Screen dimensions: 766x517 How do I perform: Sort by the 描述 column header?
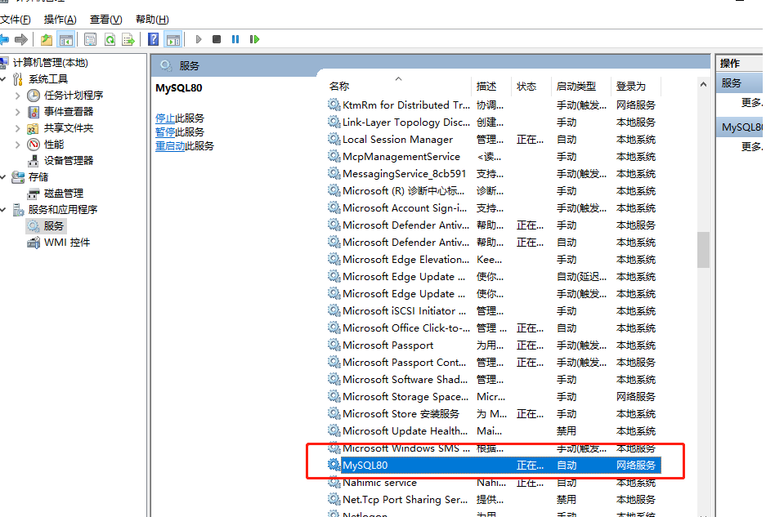491,87
